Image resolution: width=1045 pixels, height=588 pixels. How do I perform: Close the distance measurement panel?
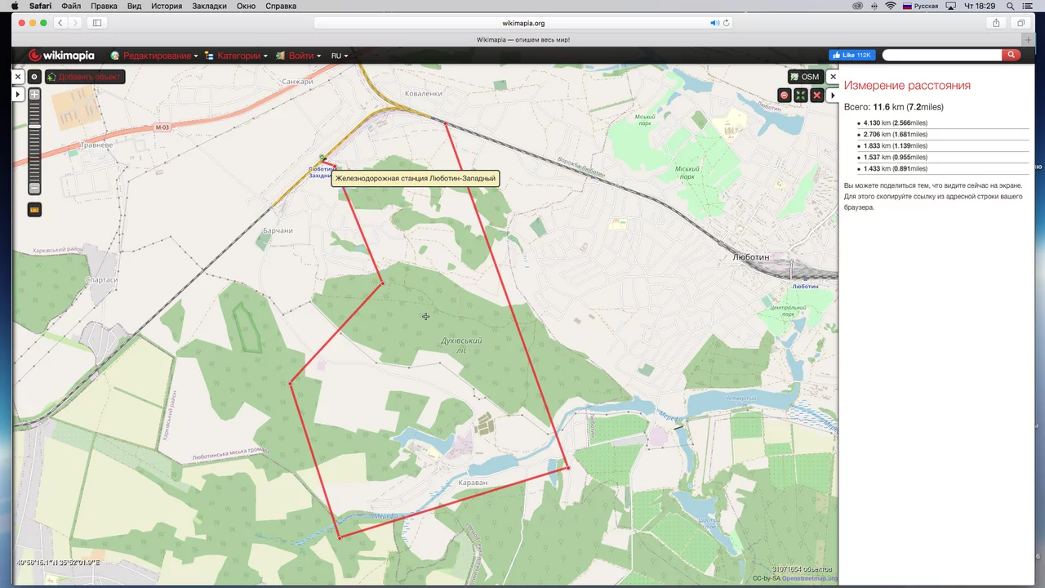[833, 77]
